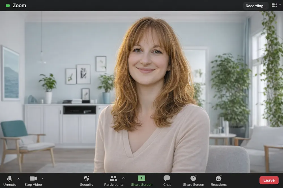Click the red Leave button

[x=269, y=180]
